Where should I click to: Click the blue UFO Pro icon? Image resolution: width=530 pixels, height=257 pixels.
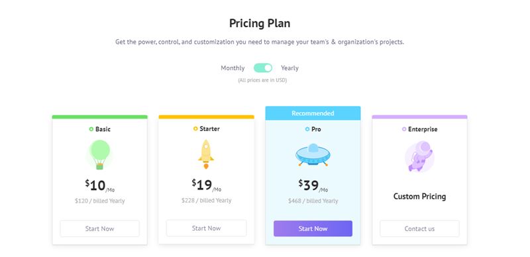[313, 155]
